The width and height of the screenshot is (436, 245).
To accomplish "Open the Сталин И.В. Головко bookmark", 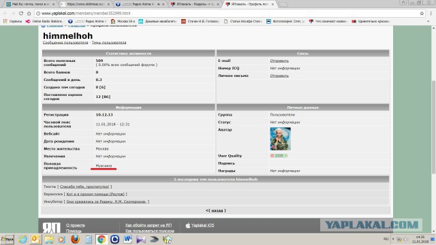I will (x=200, y=21).
